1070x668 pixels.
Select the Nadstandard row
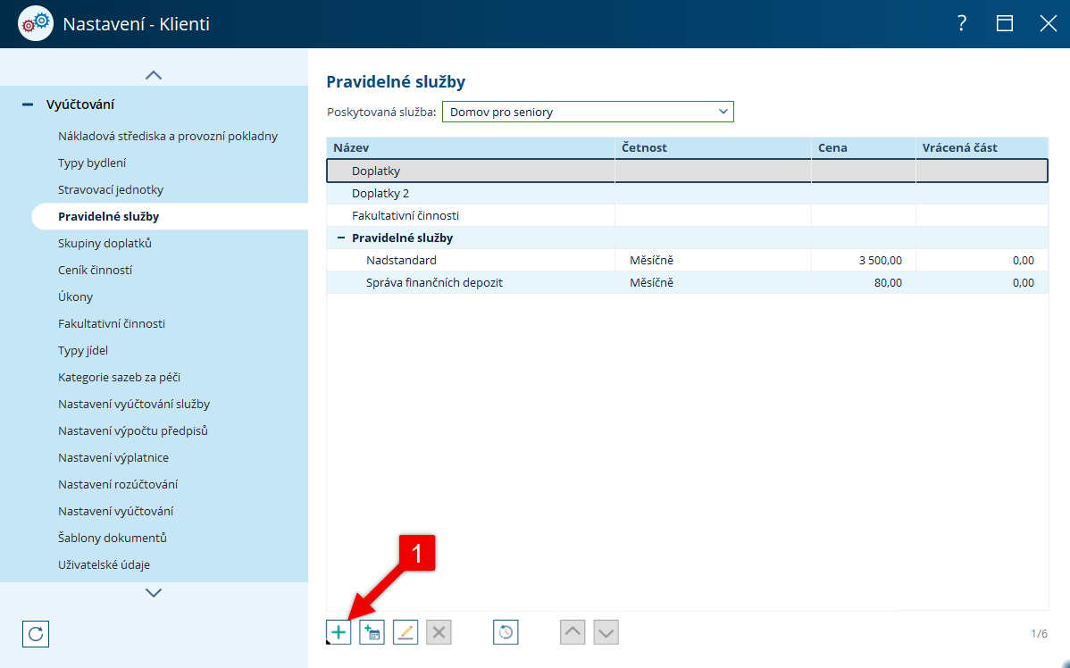pos(687,261)
